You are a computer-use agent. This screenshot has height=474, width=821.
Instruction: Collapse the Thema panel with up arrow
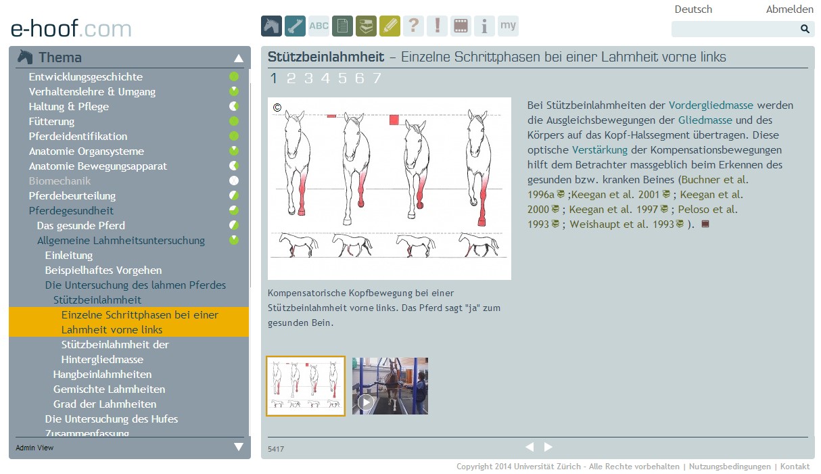pos(238,58)
